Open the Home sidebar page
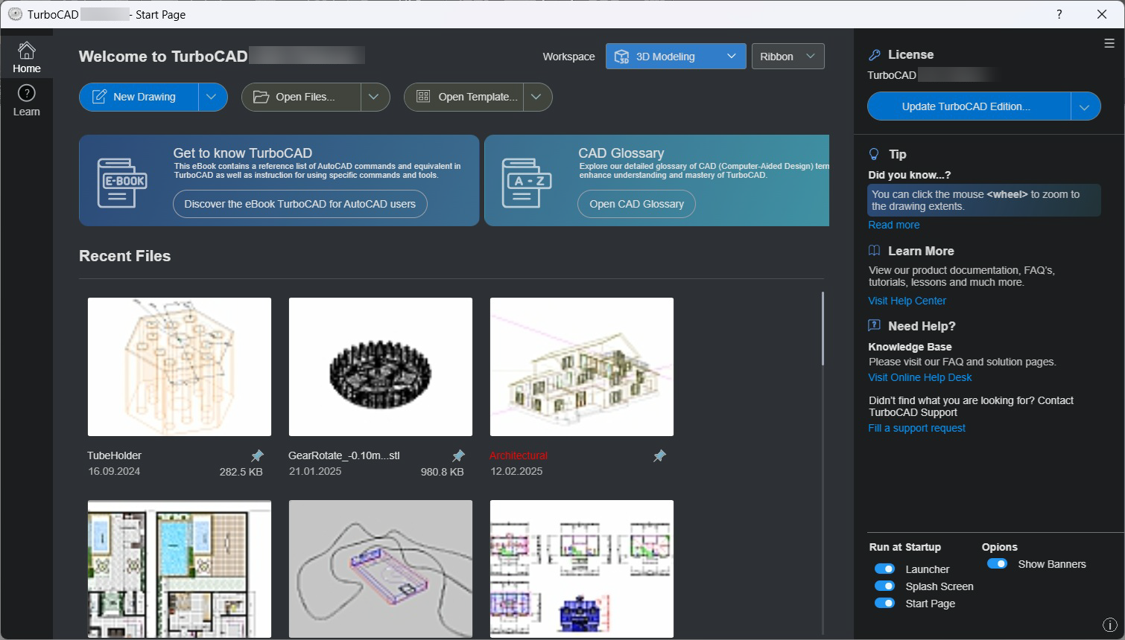This screenshot has width=1125, height=640. 26,57
